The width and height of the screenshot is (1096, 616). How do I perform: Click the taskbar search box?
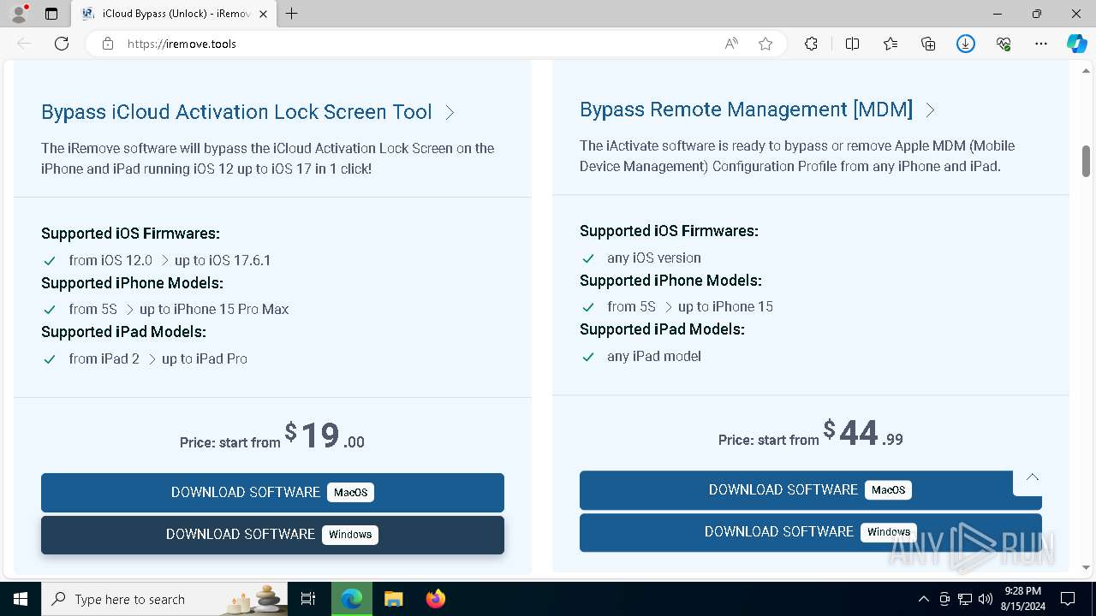[x=164, y=599]
